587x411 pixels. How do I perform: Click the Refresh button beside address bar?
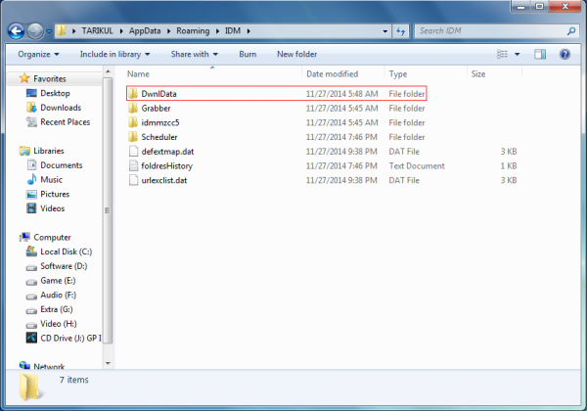click(x=401, y=31)
